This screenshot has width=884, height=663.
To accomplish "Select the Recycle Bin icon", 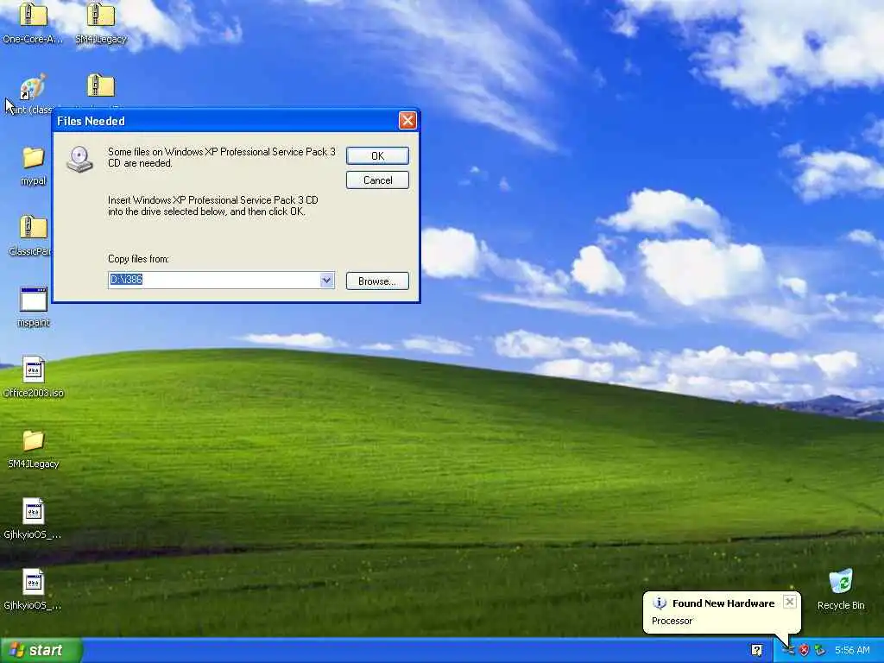I will (x=841, y=582).
